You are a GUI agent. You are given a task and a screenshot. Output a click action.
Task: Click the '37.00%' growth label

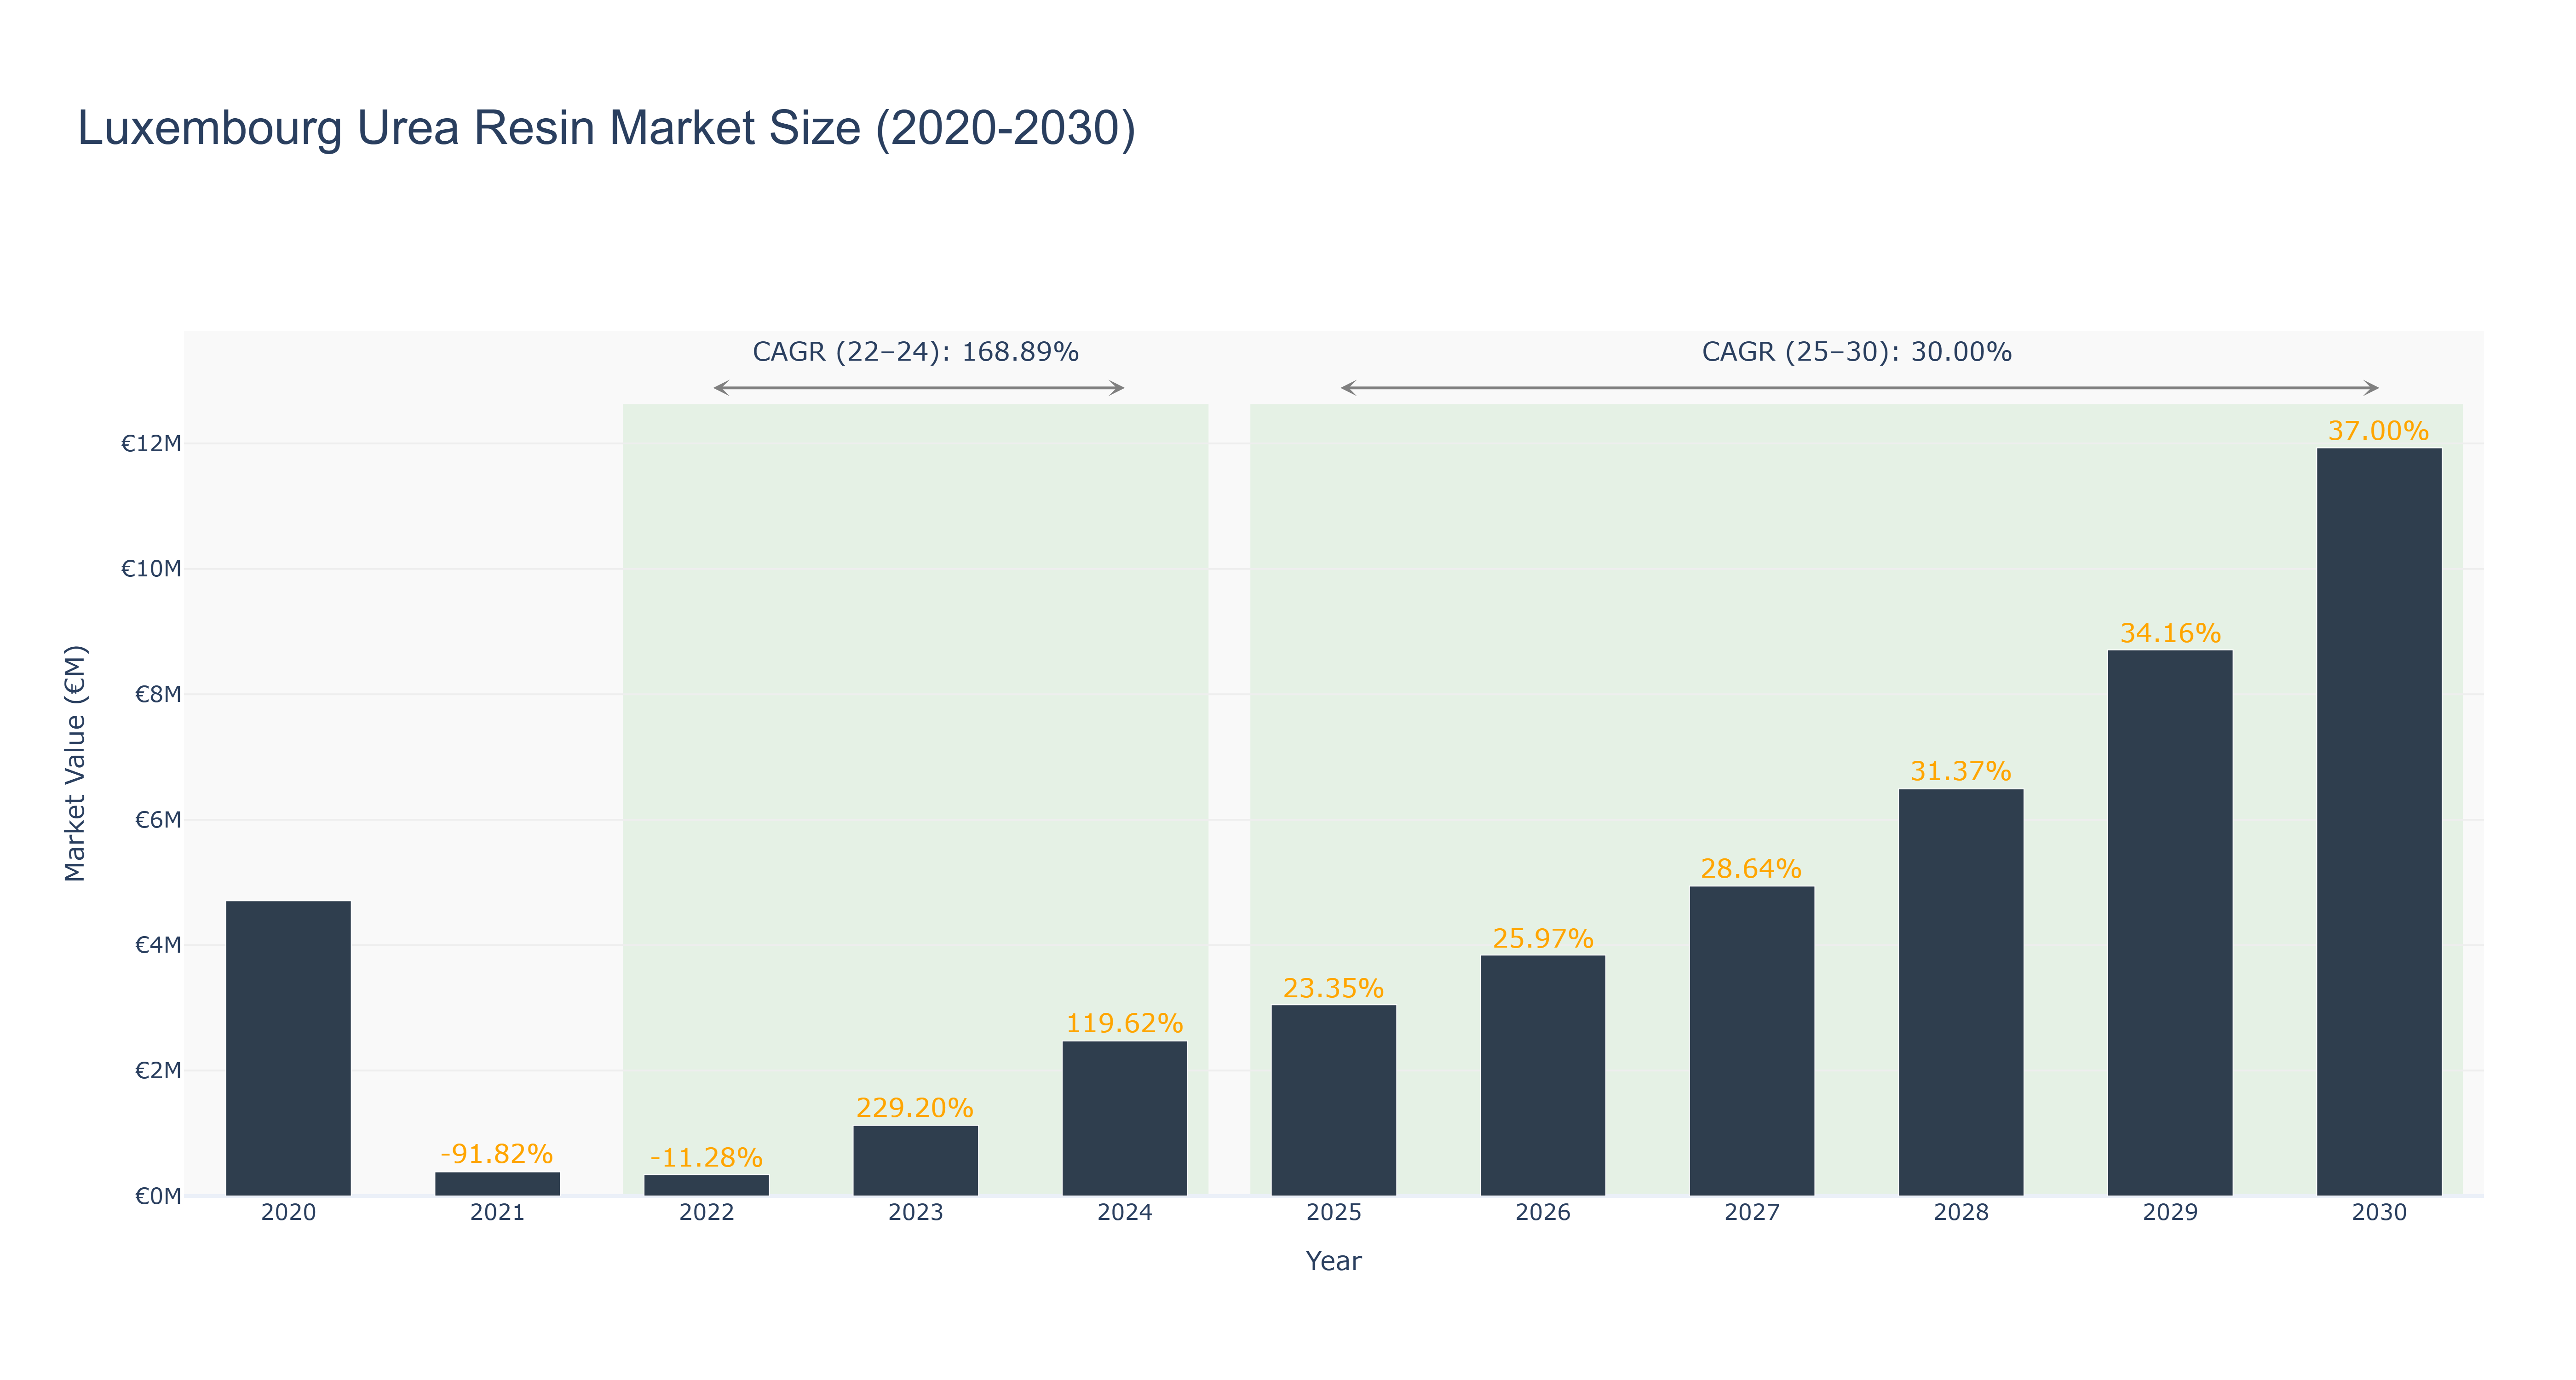coord(2378,431)
